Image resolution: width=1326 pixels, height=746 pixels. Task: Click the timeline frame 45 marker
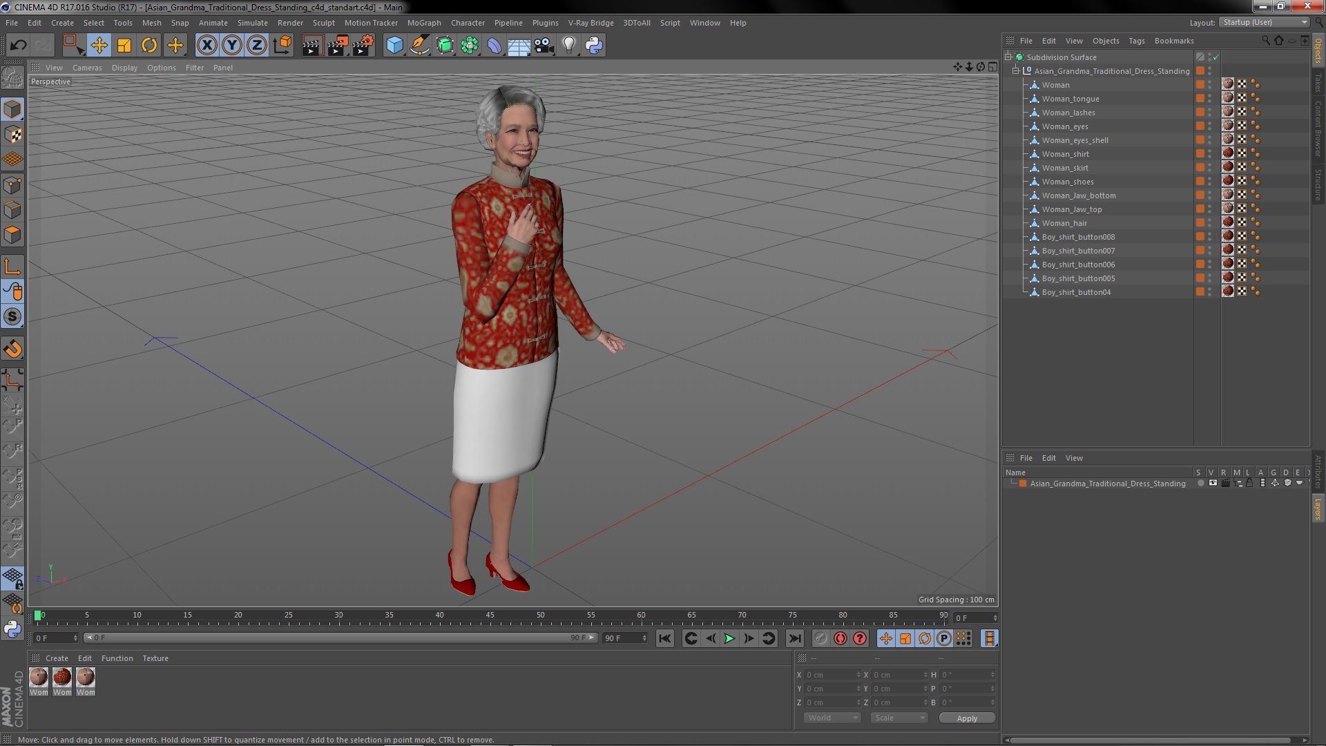[490, 615]
